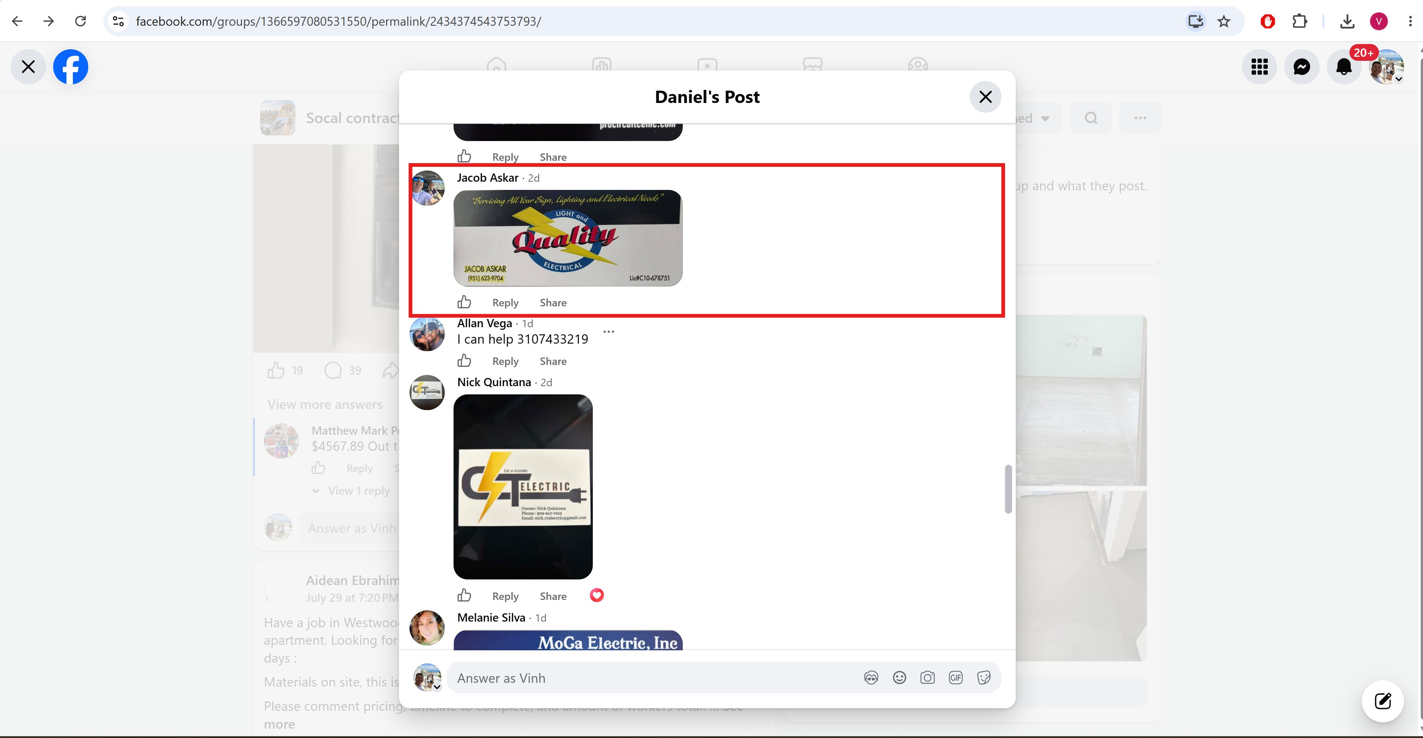Close the post view with the top-left X
This screenshot has height=738, width=1423.
pyautogui.click(x=28, y=67)
